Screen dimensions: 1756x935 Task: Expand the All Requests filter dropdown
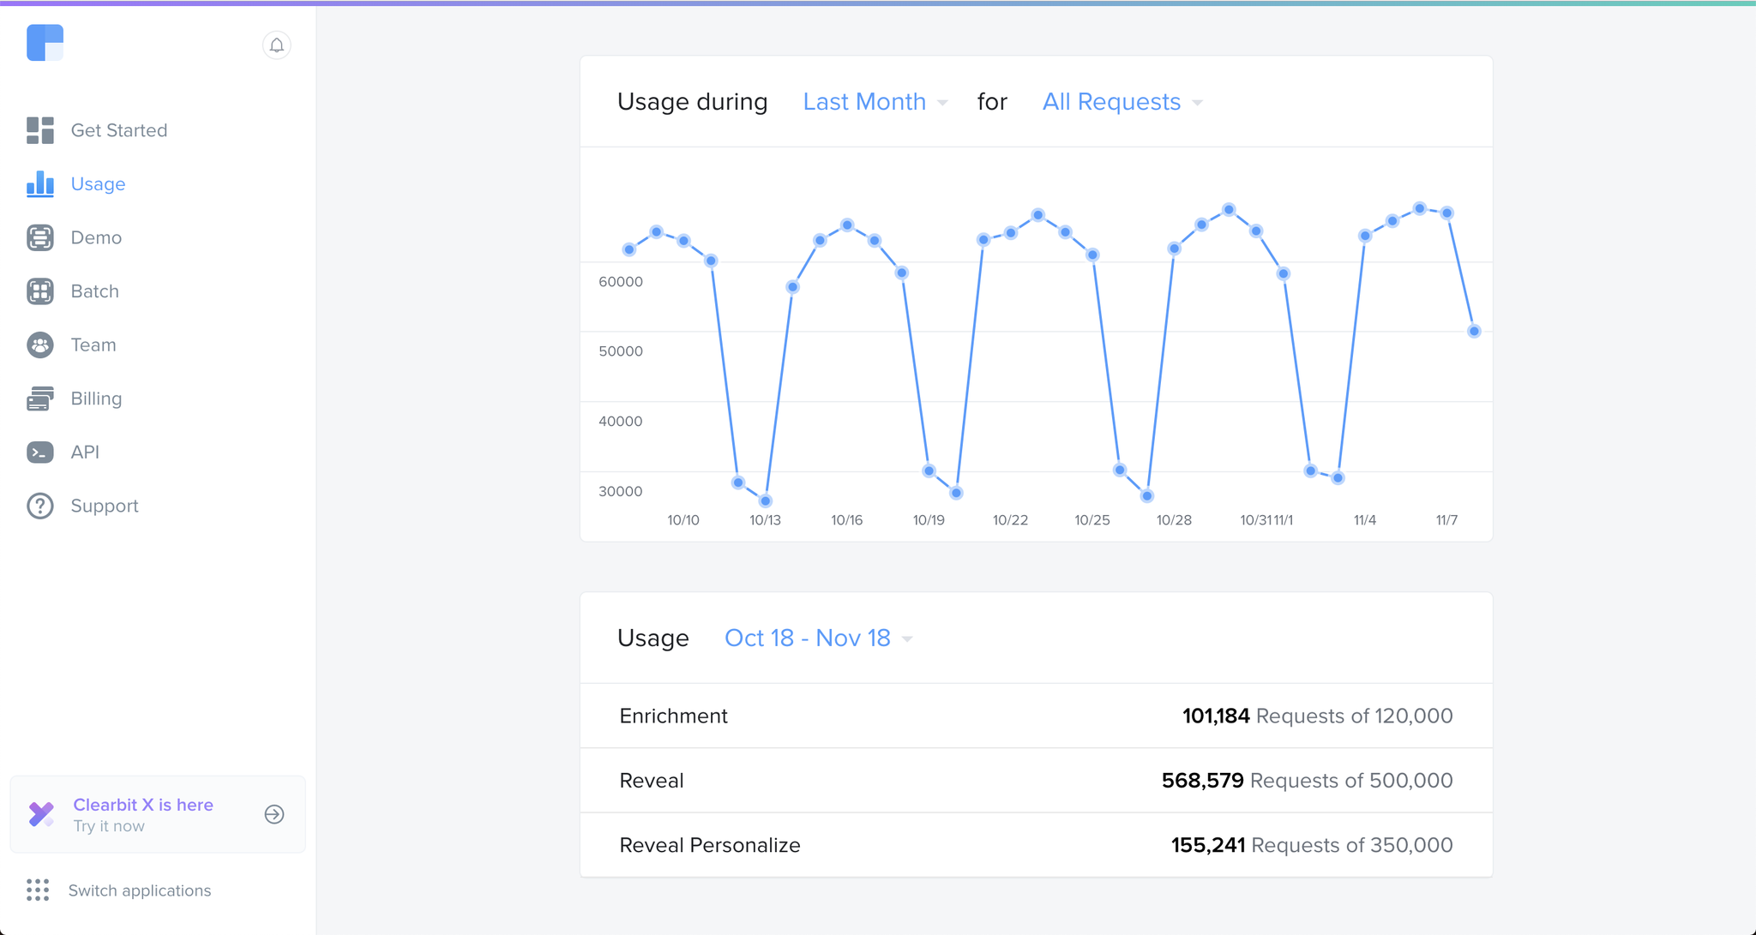(1122, 102)
